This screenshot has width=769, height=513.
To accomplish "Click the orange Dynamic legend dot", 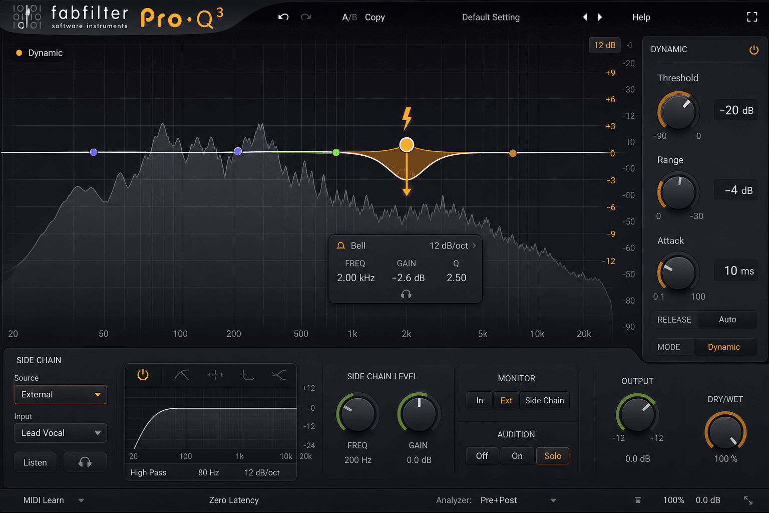I will (19, 53).
